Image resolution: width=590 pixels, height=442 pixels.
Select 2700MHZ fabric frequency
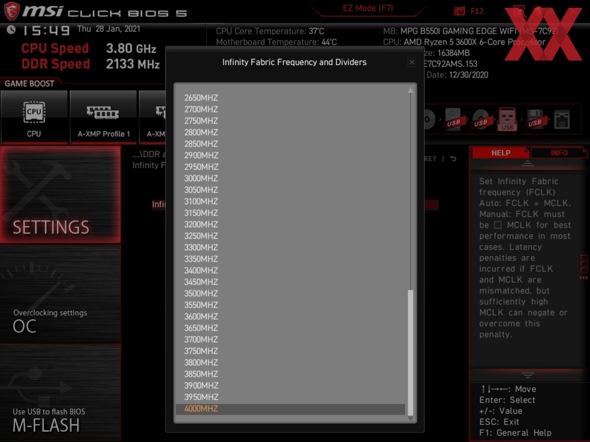201,109
